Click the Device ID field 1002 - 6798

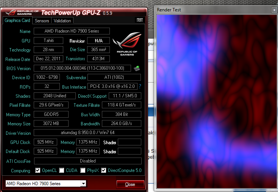coord(47,77)
